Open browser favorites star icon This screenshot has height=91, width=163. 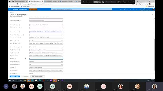pos(137,4)
